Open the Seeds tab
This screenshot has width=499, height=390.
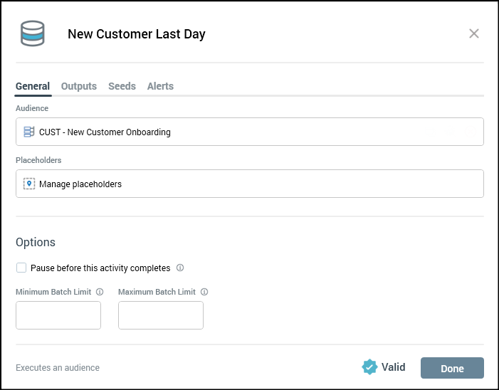122,86
